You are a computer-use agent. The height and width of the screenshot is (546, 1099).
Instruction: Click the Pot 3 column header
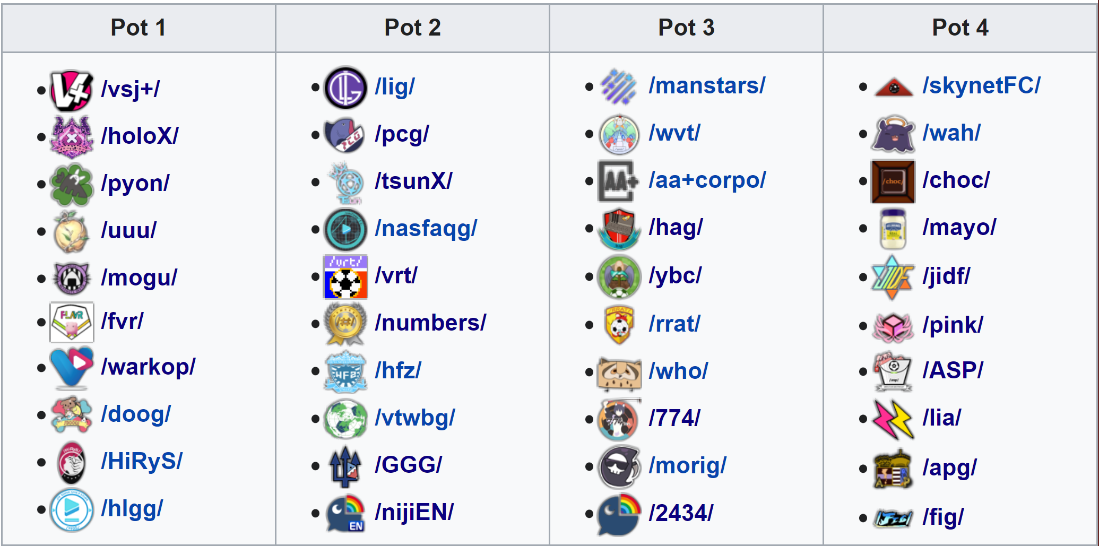click(686, 28)
